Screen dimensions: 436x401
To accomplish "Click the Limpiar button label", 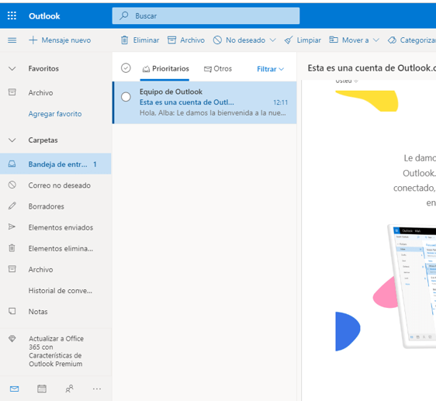I will [309, 40].
